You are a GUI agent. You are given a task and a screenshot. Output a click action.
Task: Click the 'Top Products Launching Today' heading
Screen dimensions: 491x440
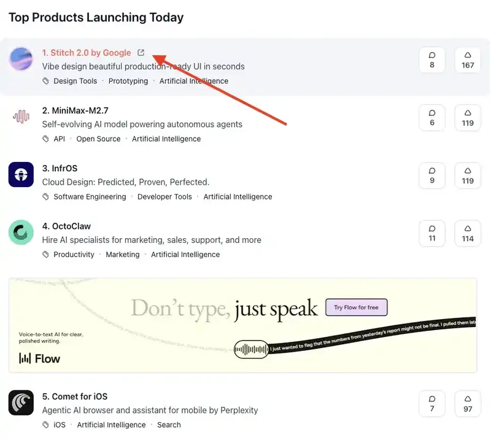(96, 18)
